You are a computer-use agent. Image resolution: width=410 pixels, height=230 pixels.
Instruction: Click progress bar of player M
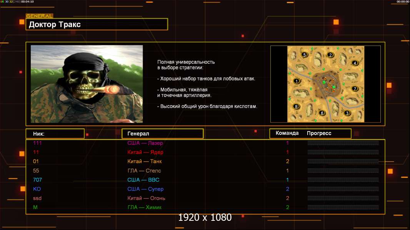343,207
